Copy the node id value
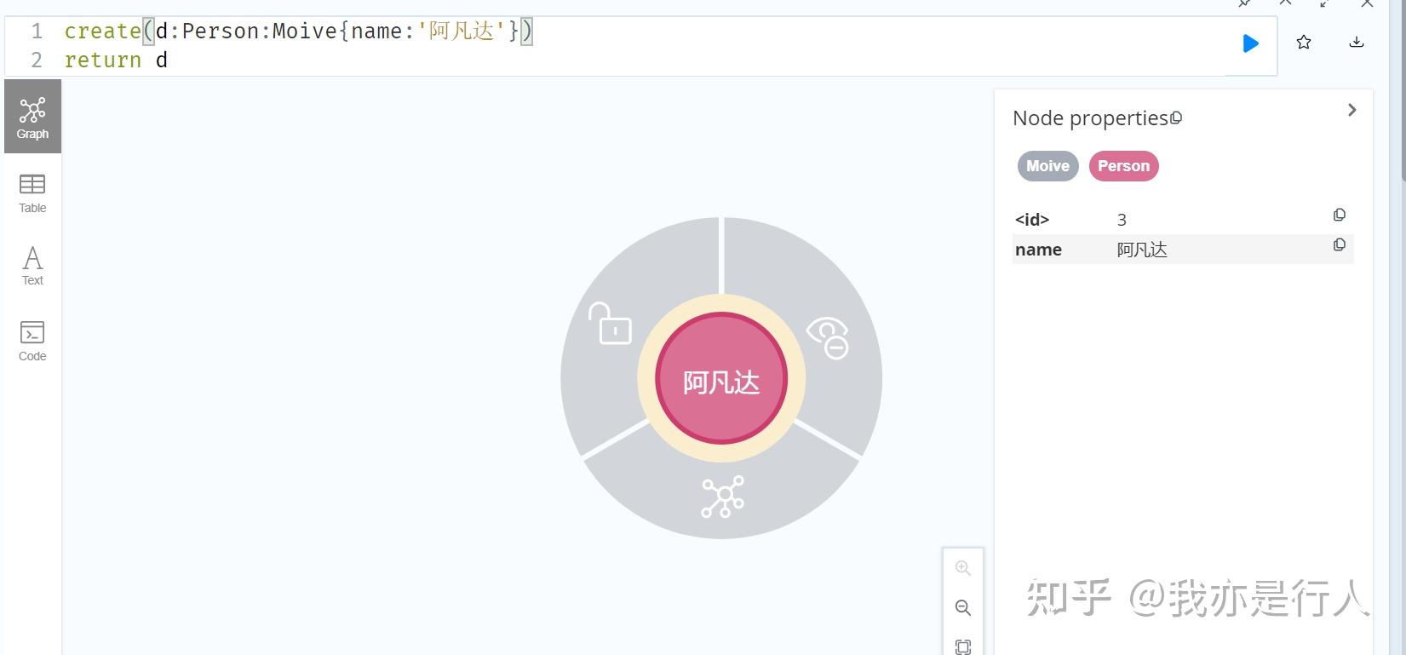 (1339, 215)
